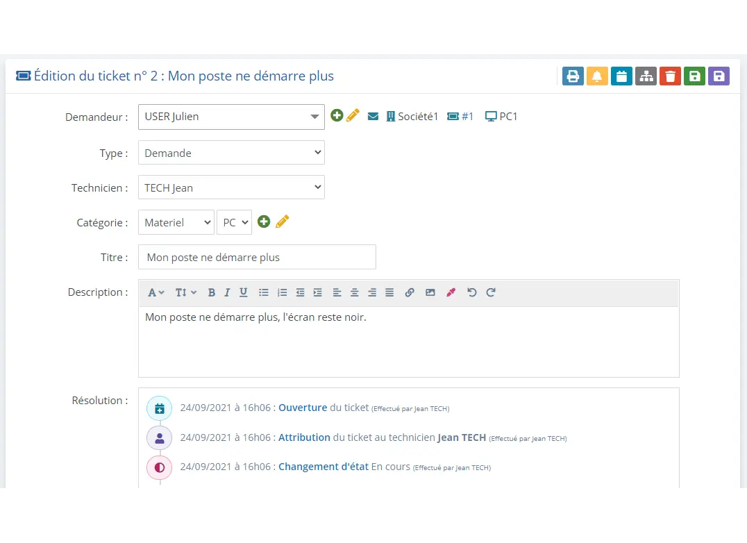This screenshot has width=747, height=543.
Task: Open the Demandeur dropdown
Action: (x=231, y=116)
